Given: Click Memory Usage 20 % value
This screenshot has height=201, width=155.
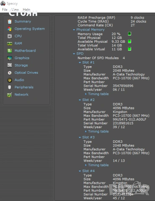Looking at the screenshot, I should click(116, 34).
